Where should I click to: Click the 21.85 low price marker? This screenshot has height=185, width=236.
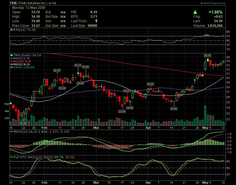(23, 123)
